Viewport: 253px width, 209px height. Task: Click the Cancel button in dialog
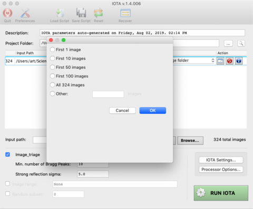pyautogui.click(x=122, y=110)
